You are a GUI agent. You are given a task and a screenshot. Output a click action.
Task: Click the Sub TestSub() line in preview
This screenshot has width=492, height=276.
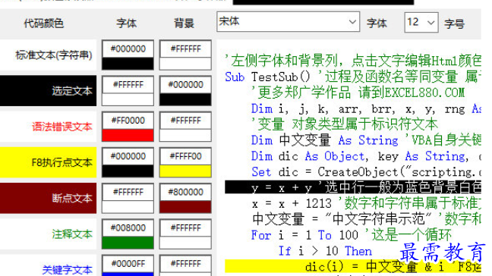coord(353,77)
